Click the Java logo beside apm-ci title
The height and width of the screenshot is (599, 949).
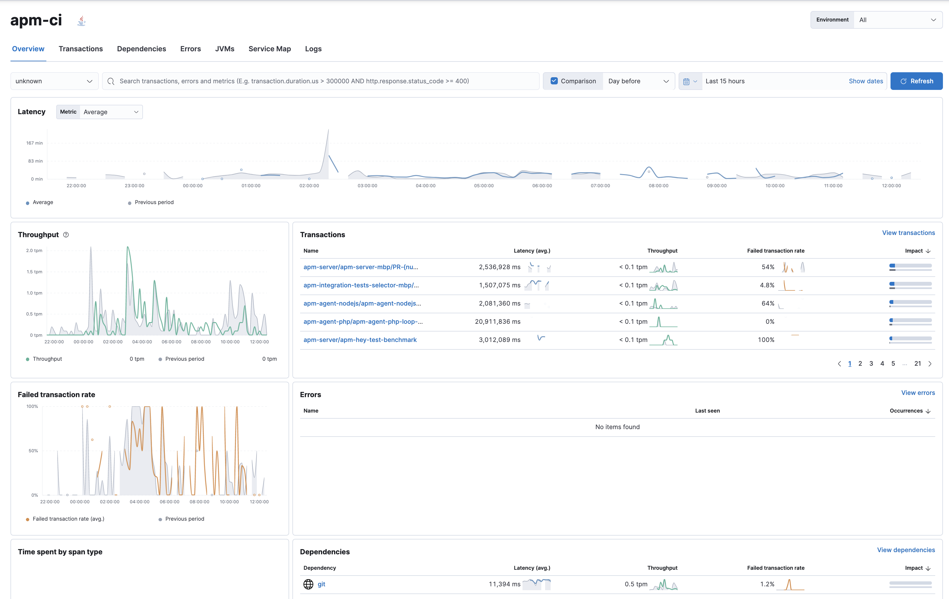(x=81, y=20)
